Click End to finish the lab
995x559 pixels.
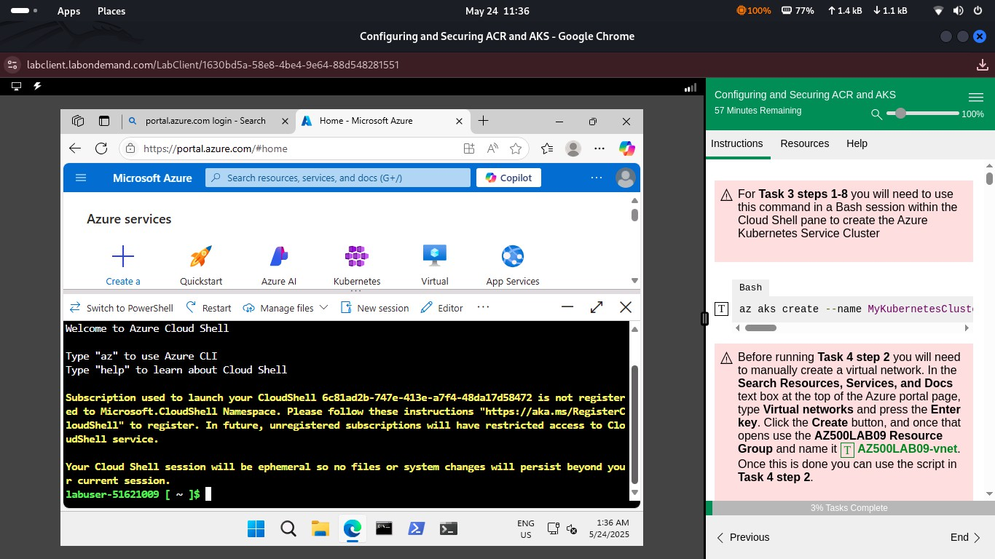pos(959,537)
